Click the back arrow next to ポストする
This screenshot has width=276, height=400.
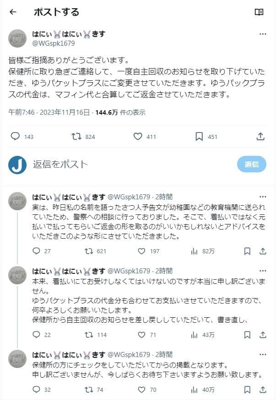coord(13,12)
